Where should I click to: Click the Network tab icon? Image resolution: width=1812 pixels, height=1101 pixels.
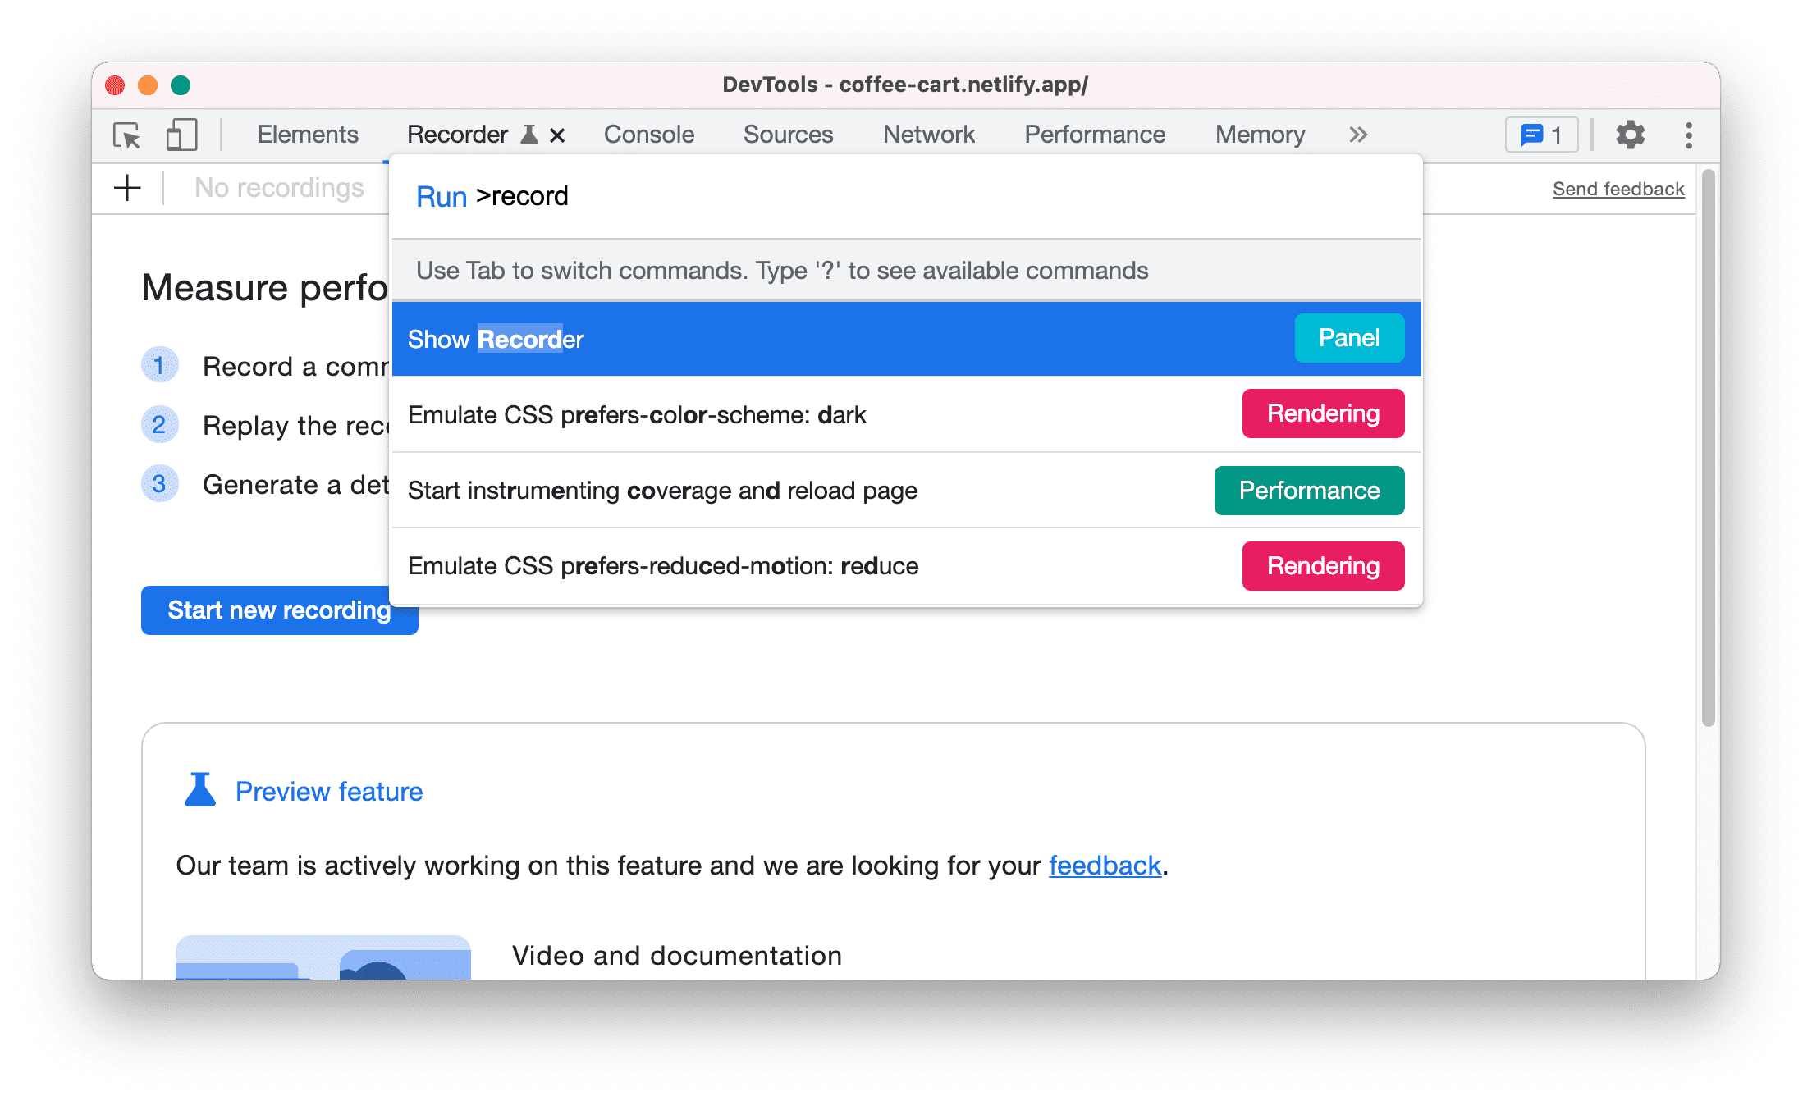(927, 132)
